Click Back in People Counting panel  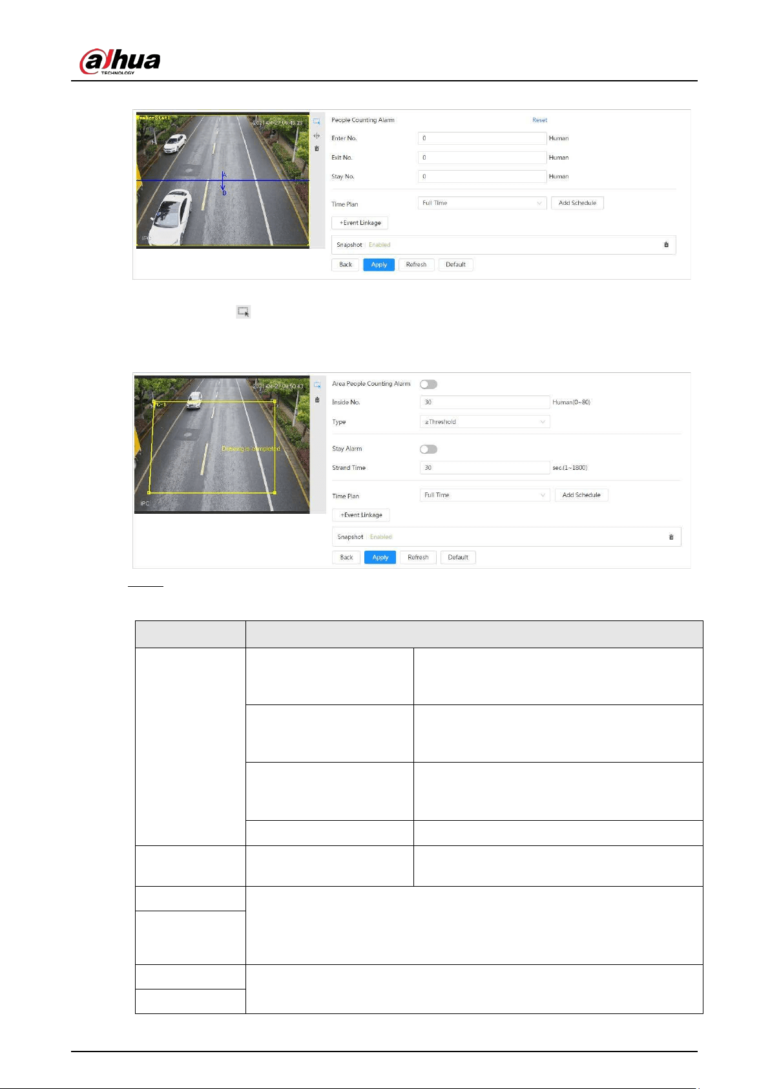346,265
